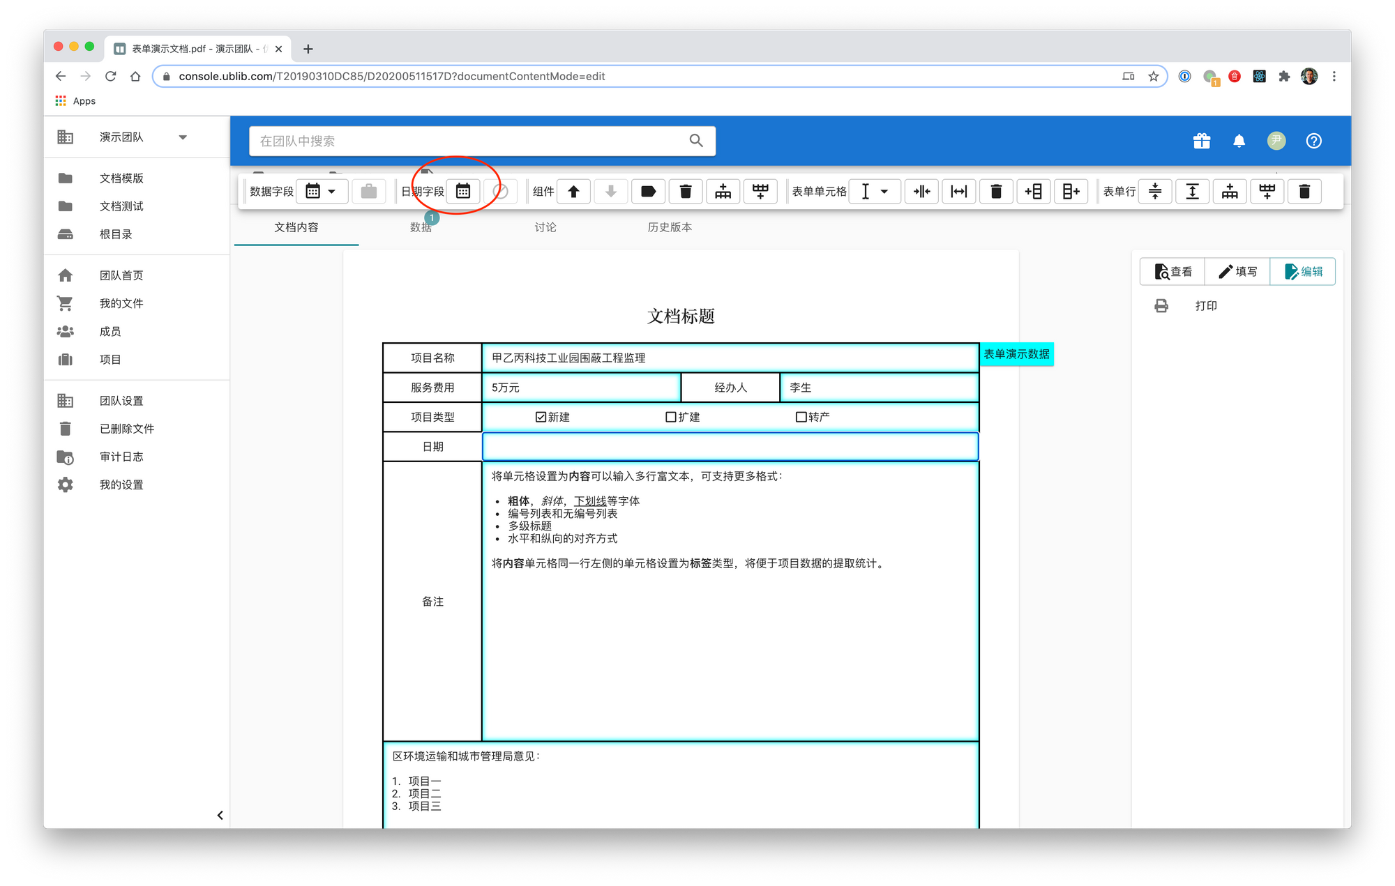Click the add-column-after icon in 表单单元格
1395x886 pixels.
click(1071, 191)
